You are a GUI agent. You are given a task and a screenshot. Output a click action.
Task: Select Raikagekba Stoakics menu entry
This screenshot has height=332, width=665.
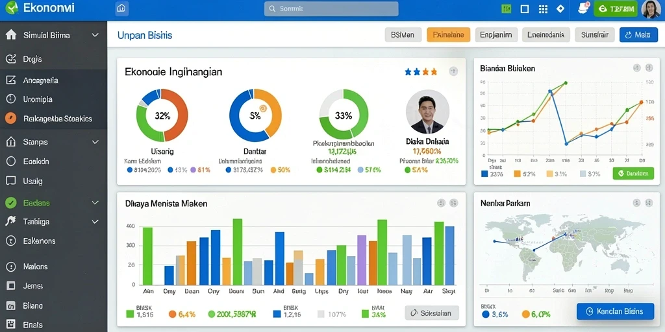point(53,119)
